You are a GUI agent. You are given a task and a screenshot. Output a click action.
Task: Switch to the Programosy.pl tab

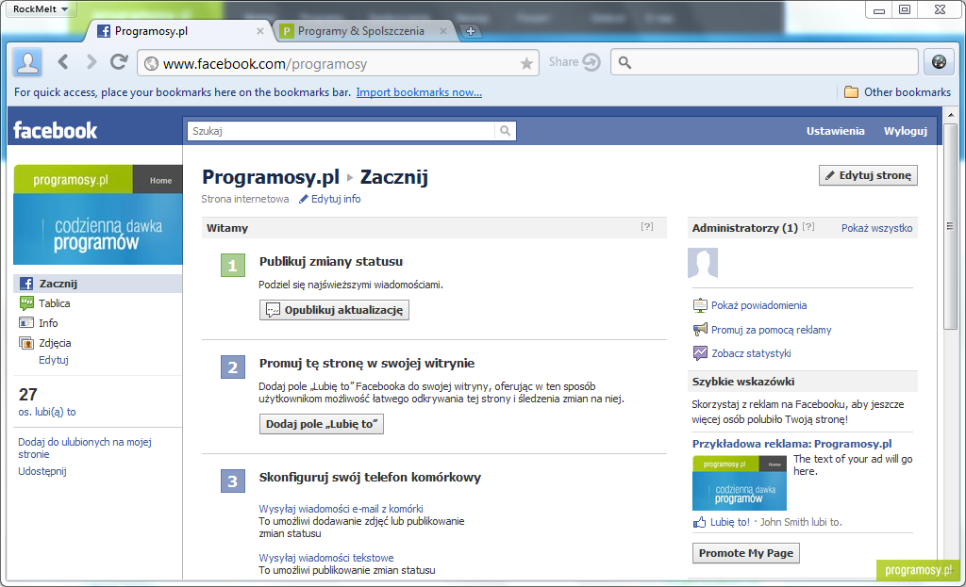tap(178, 31)
